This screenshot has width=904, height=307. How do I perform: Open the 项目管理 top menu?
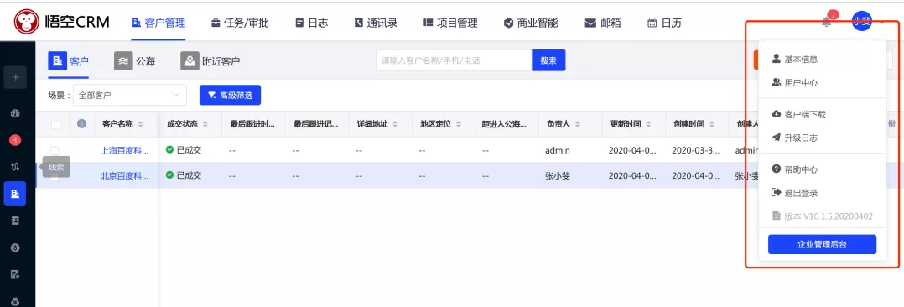click(x=450, y=23)
